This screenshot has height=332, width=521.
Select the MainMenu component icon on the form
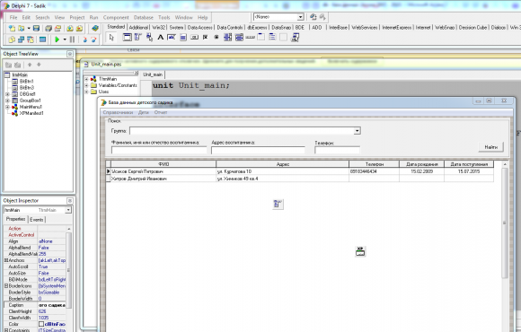click(278, 205)
